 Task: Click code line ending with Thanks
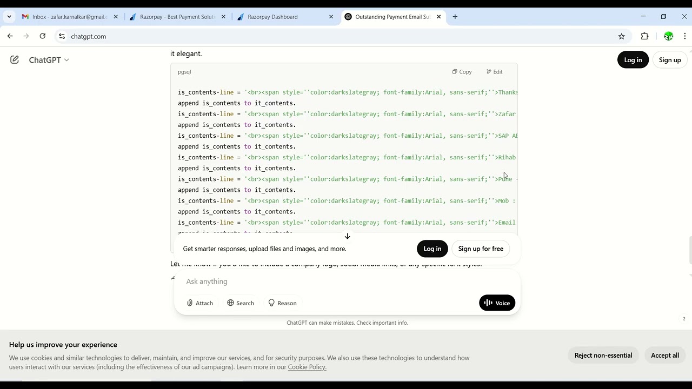(x=348, y=92)
